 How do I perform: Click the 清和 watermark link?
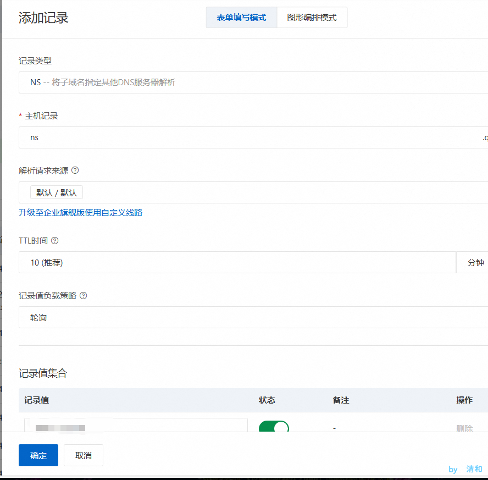pyautogui.click(x=473, y=468)
